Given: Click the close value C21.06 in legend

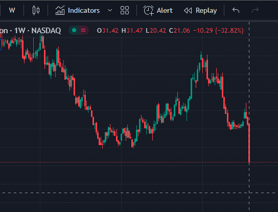Looking at the screenshot, I should coord(179,31).
